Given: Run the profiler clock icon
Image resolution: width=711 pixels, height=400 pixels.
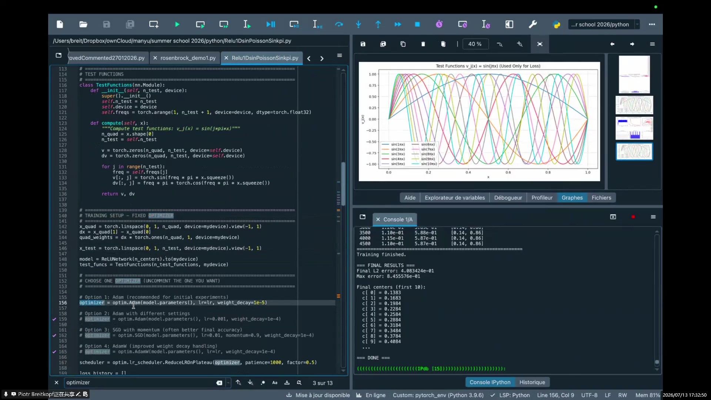Looking at the screenshot, I should (x=439, y=24).
